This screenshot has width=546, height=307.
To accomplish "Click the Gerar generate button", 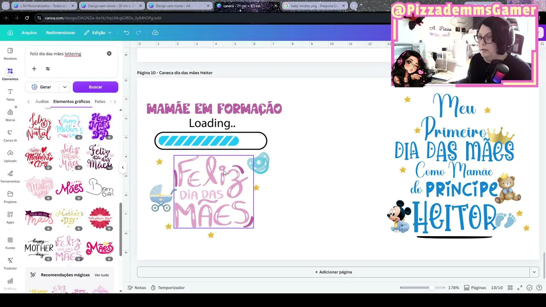I will [x=42, y=87].
